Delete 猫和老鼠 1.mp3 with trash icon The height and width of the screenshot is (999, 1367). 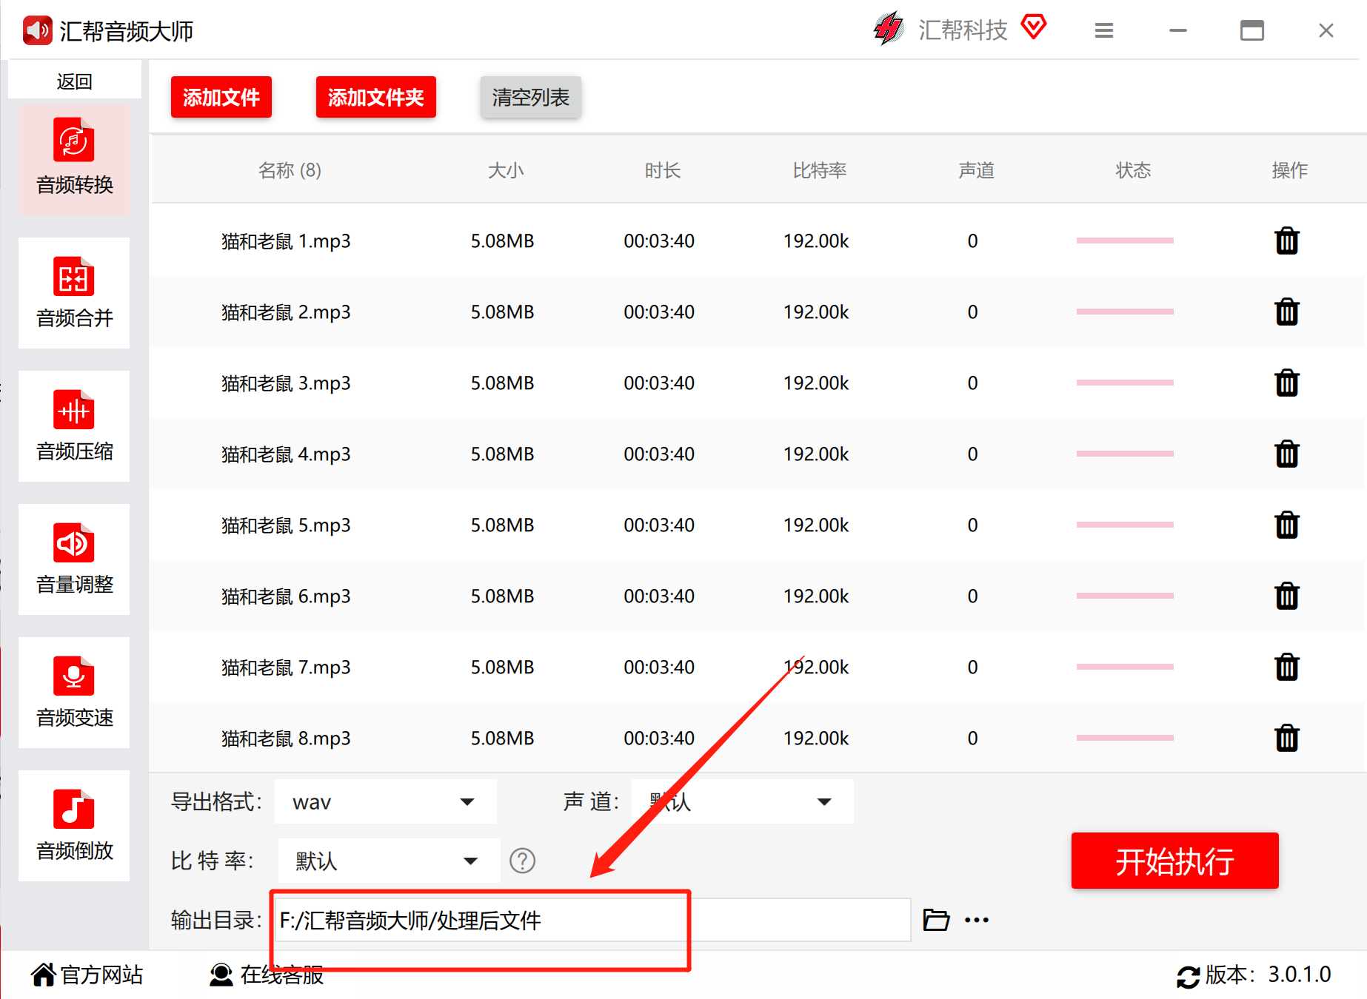(x=1287, y=240)
